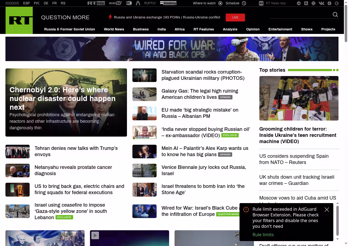Open the VK social network icon
Screen dimensions: 348x246
click(321, 3)
